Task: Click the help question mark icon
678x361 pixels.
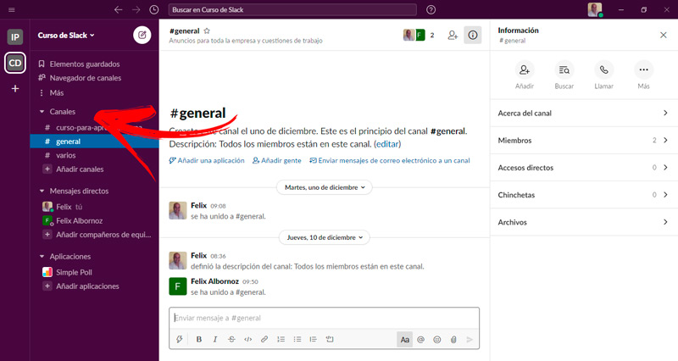Action: [431, 9]
